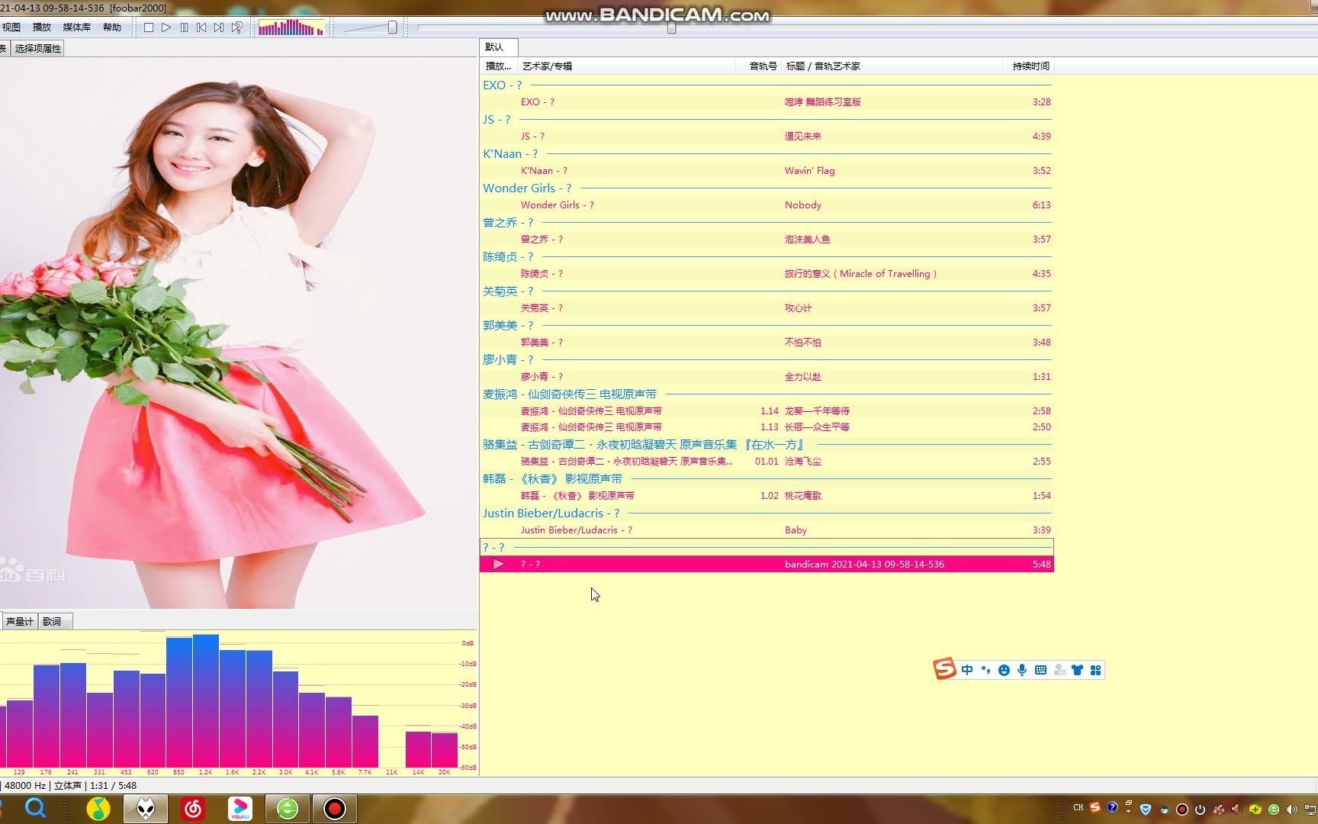Click the Sogou input bar S logo
Screen dimensions: 1318x824
[x=944, y=669]
